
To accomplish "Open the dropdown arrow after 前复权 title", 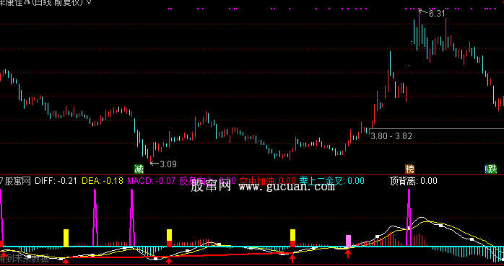I will click(89, 3).
